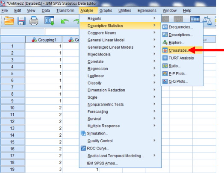Click the Grouping1 column header
The height and width of the screenshot is (173, 224).
coord(44,40)
